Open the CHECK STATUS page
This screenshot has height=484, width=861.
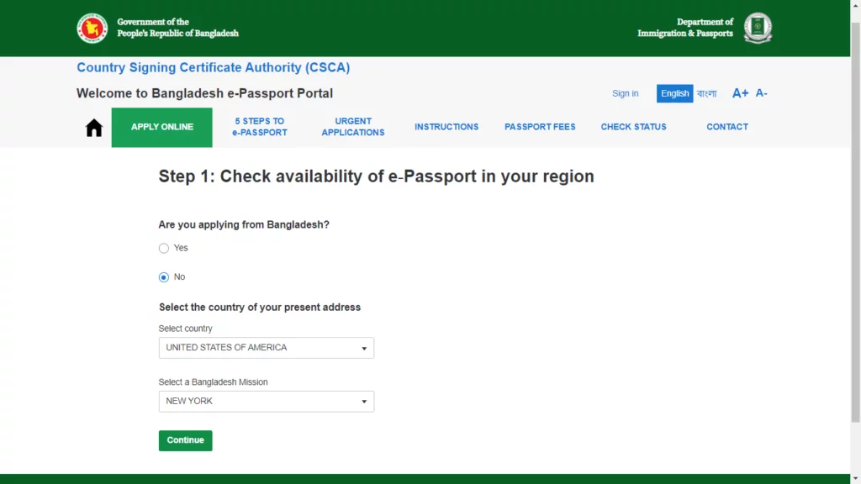click(633, 127)
